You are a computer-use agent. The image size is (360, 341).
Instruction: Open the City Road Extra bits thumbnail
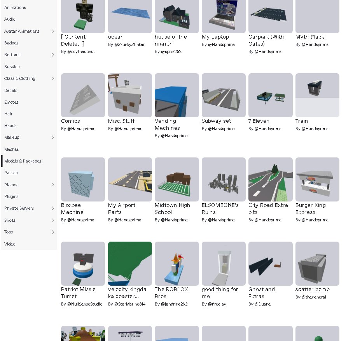pos(271,180)
